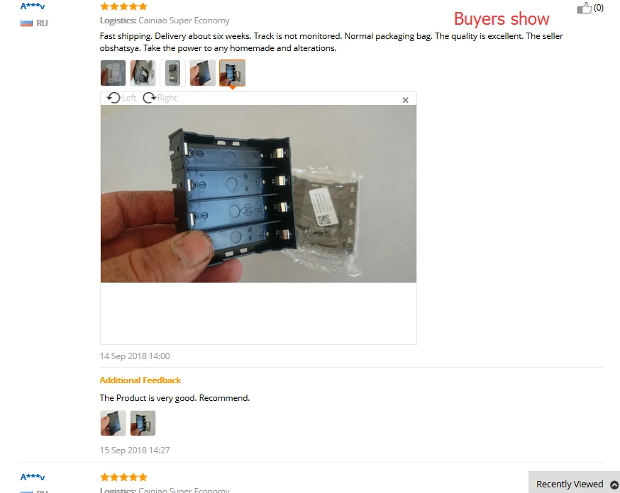
Task: Open the second review photo thumbnail
Action: (143, 73)
